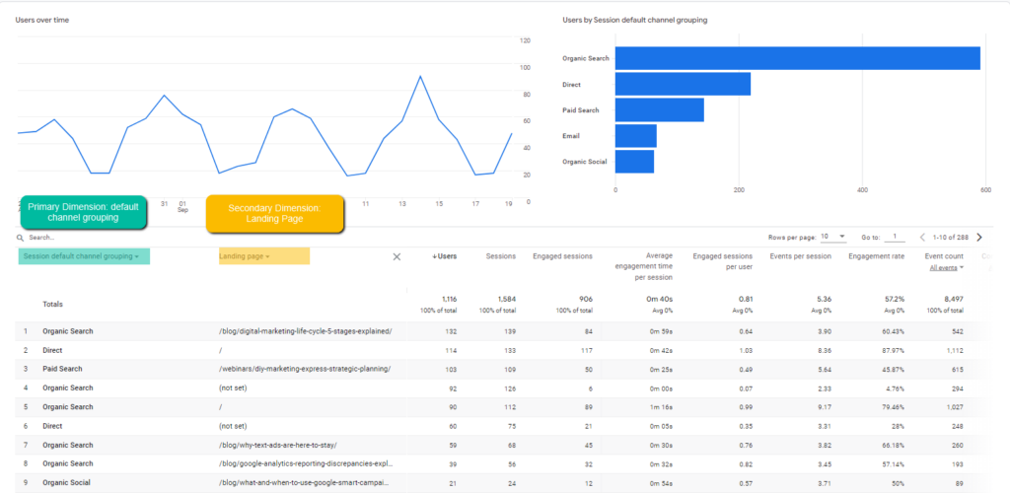The width and height of the screenshot is (1010, 493).
Task: Click (not set) landing page in row 6
Action: [233, 426]
